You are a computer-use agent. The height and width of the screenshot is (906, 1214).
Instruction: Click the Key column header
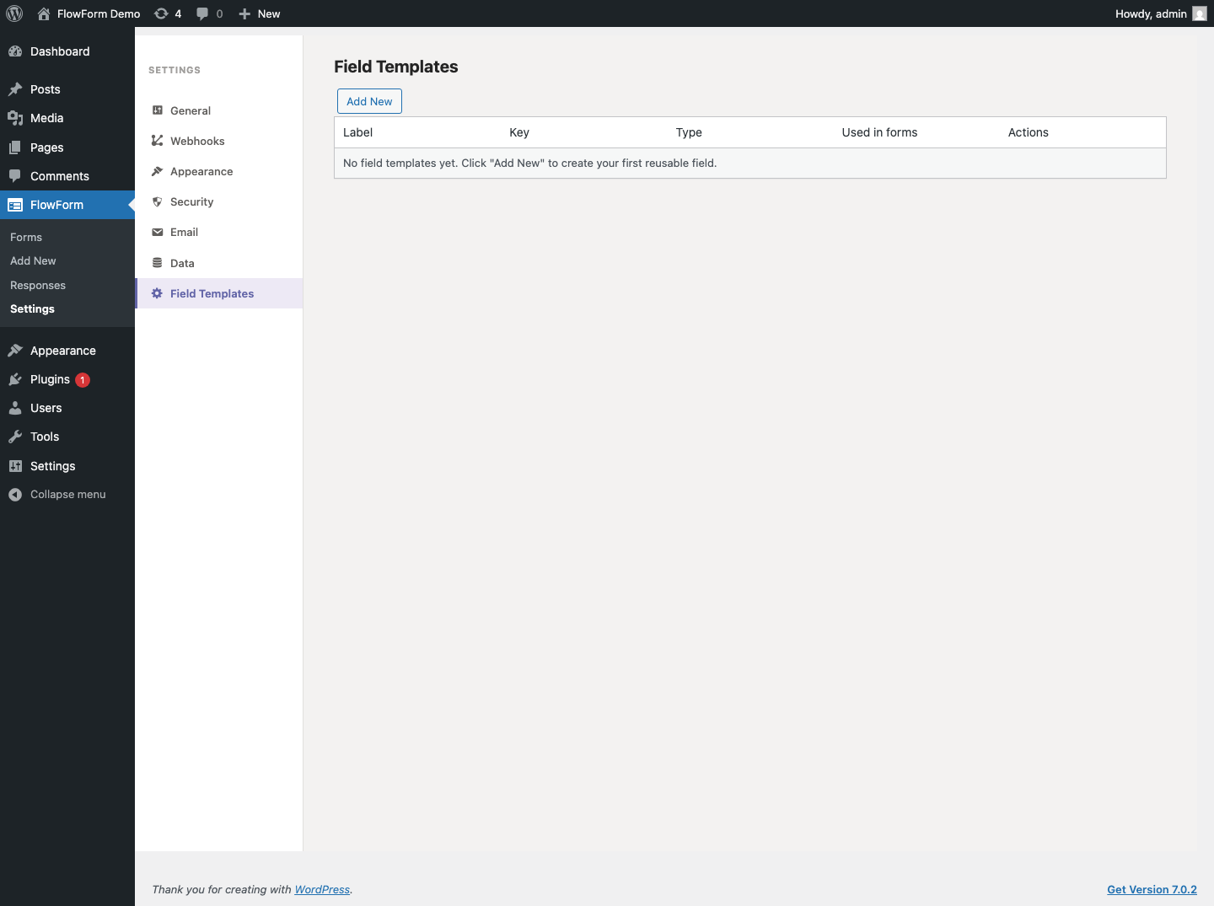[519, 132]
